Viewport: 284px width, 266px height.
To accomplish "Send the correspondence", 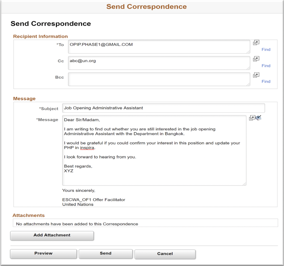I will [105, 254].
